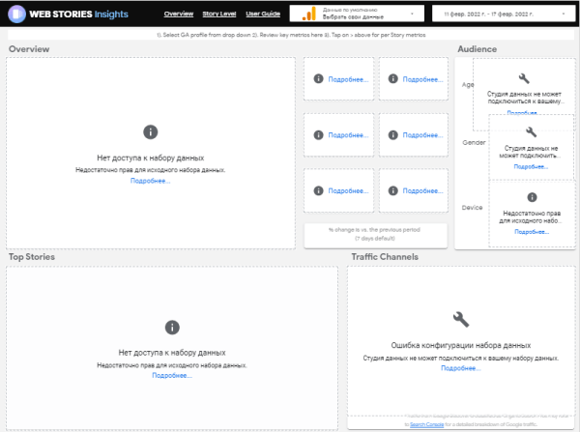Open the Search Console link
This screenshot has width=580, height=432.
(x=425, y=423)
